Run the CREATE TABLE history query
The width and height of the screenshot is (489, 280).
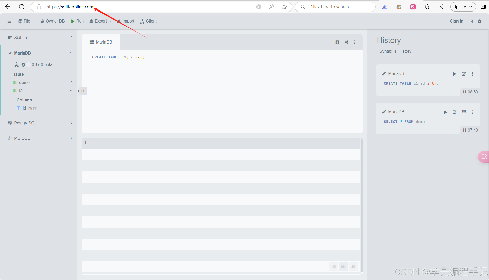point(455,74)
